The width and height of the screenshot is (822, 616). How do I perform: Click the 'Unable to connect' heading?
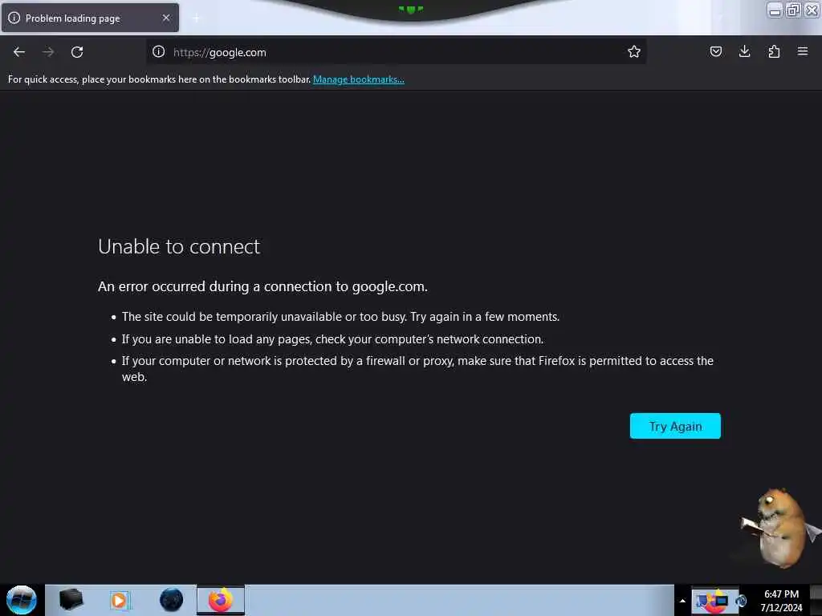click(179, 246)
